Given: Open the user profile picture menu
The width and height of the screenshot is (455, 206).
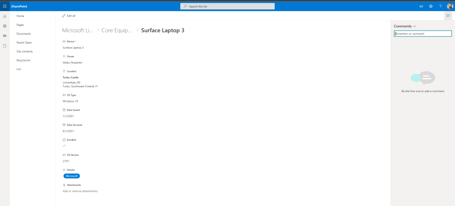Looking at the screenshot, I should 450,6.
